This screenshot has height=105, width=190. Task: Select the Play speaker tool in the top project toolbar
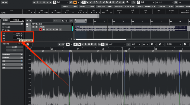click(120, 2)
